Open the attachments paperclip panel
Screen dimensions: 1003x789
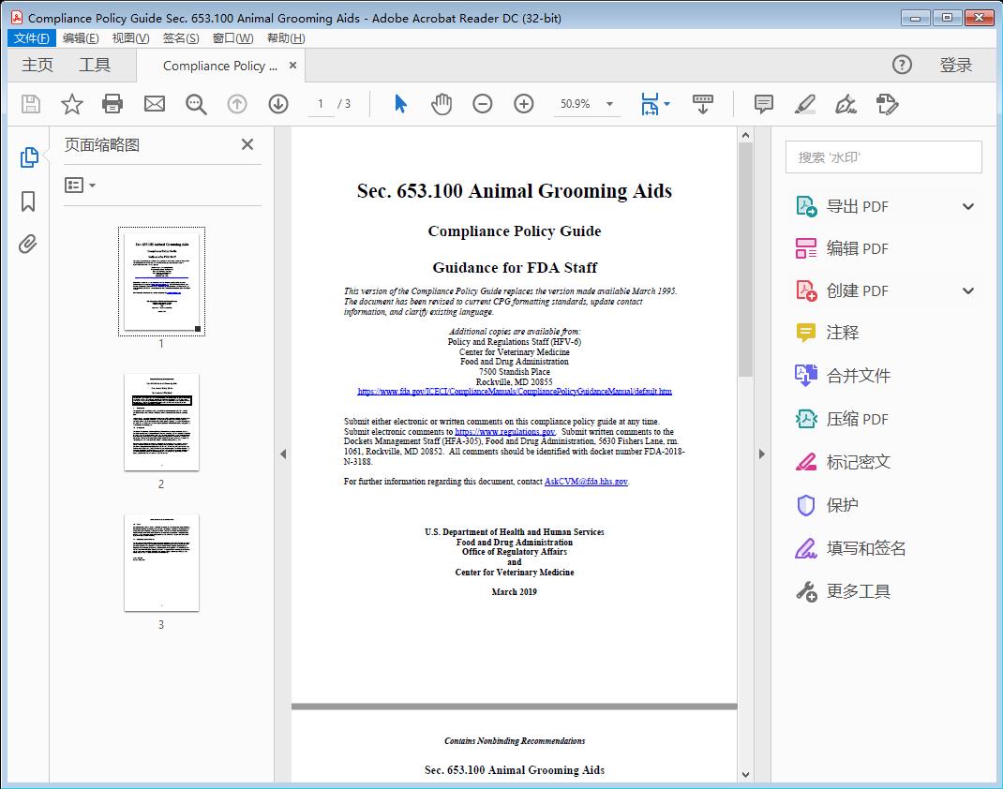coord(28,245)
